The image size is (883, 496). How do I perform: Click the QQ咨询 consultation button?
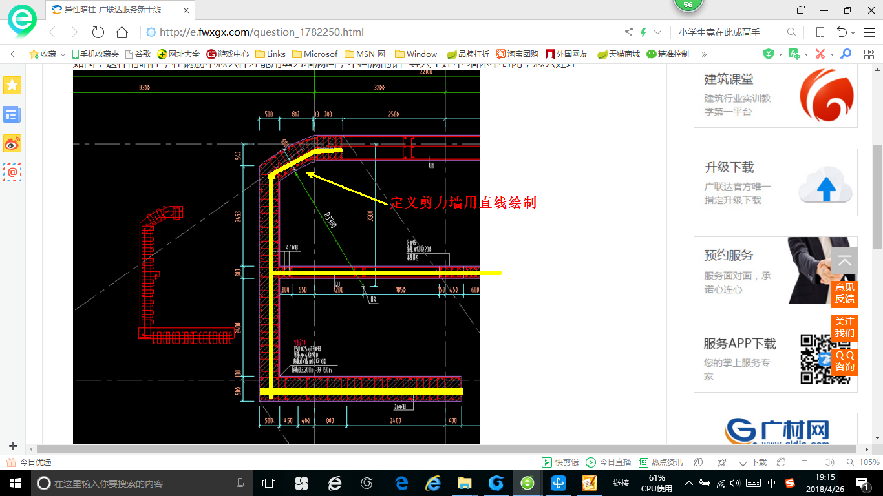845,361
